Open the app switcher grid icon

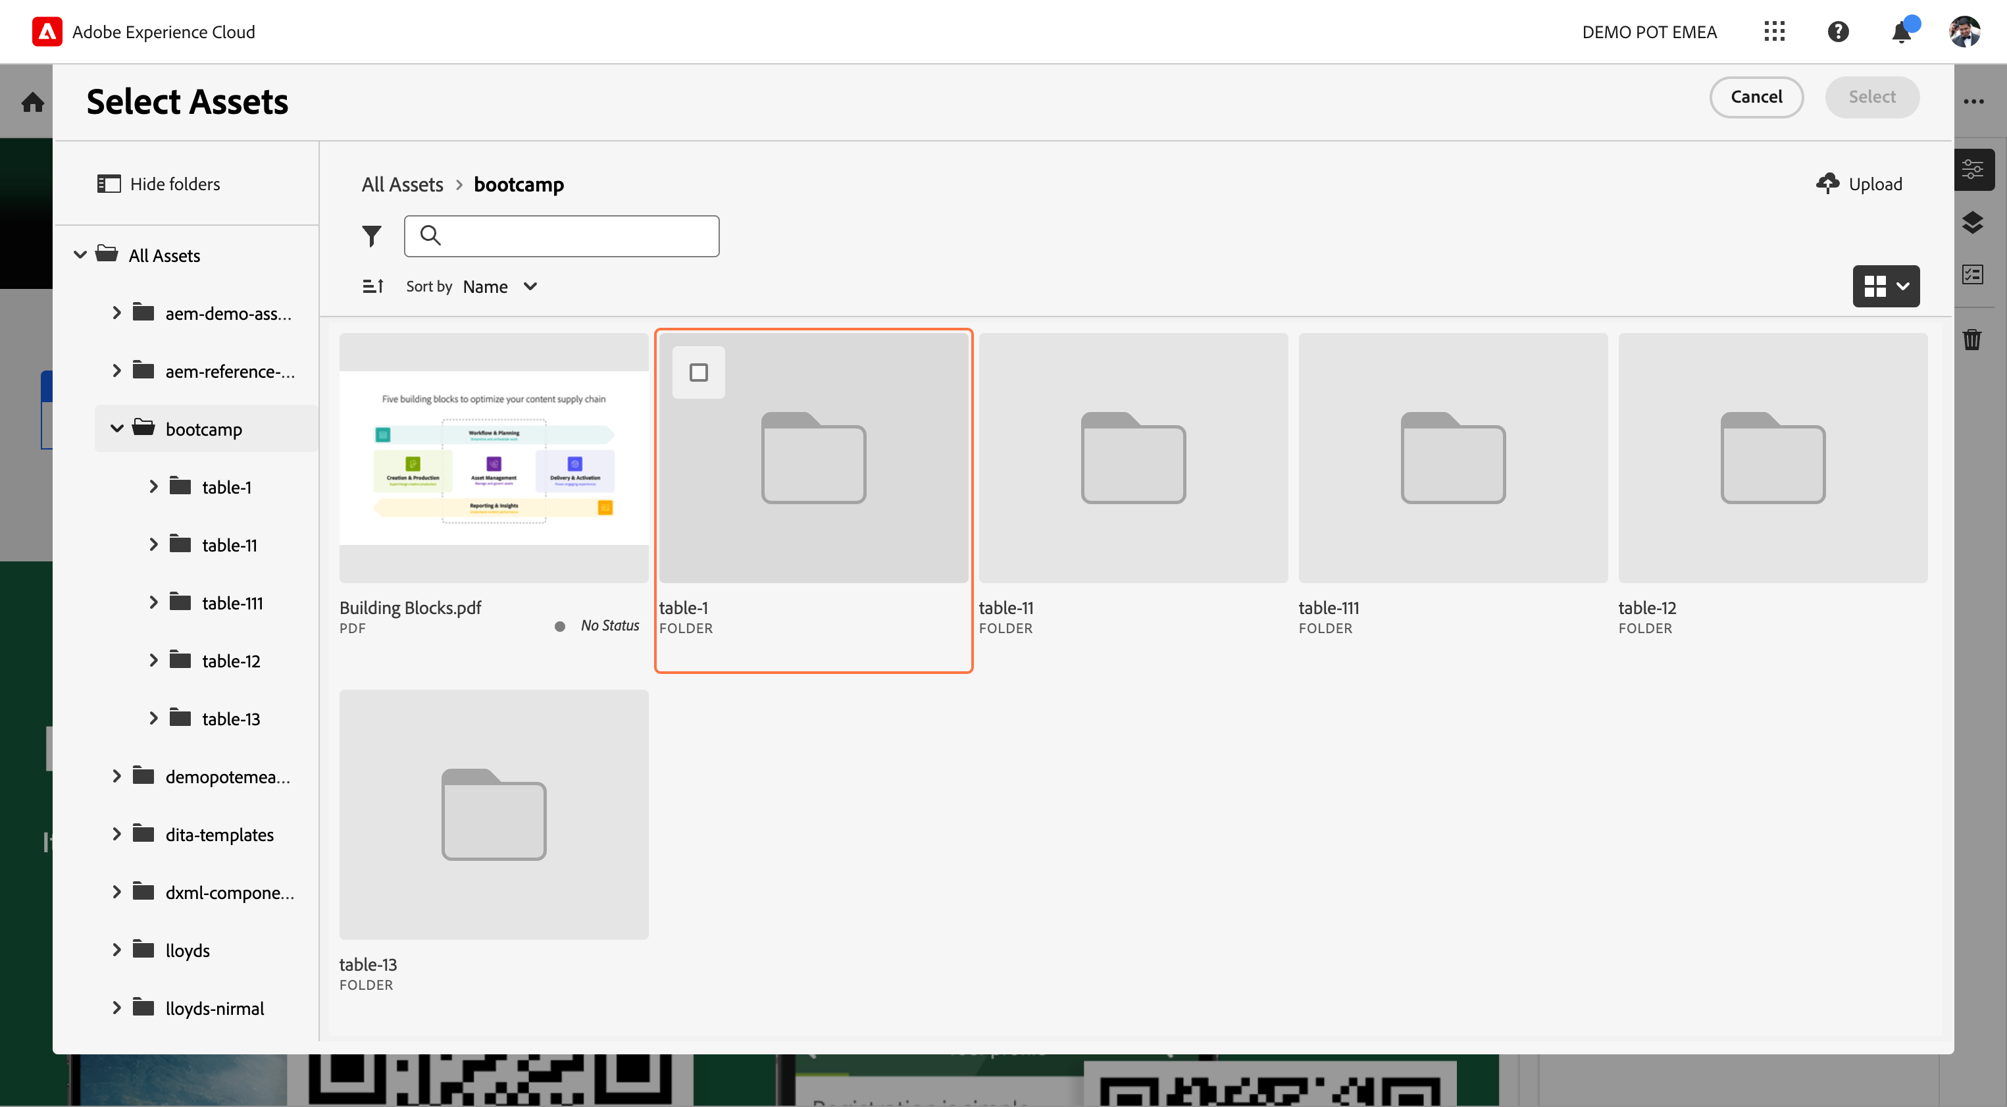pos(1774,31)
